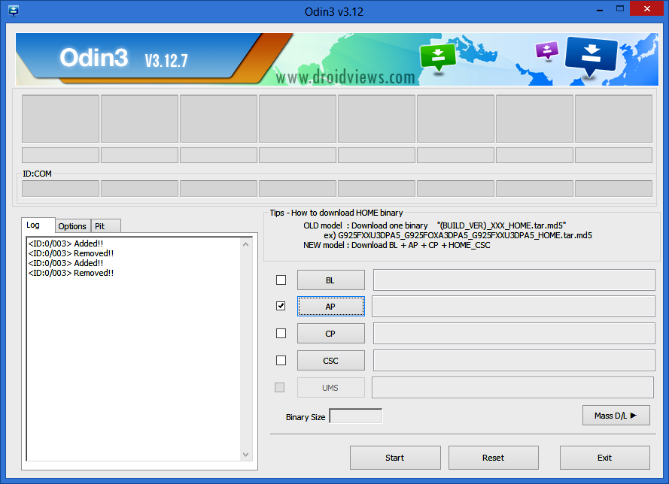Open the Mass D/L menu button
669x484 pixels.
[x=616, y=416]
